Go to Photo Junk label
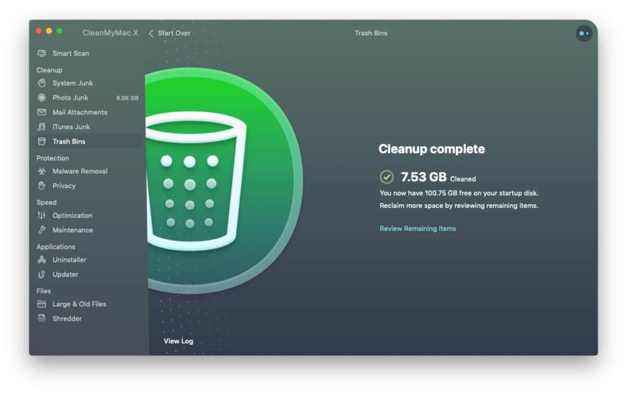 [70, 97]
